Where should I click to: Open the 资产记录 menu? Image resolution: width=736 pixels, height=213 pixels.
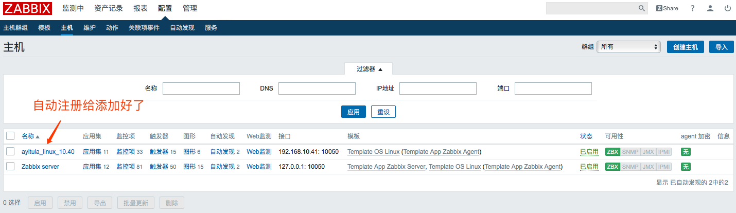(x=109, y=8)
